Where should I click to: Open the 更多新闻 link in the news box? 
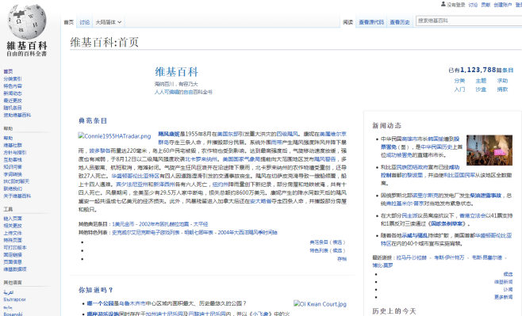pyautogui.click(x=503, y=297)
